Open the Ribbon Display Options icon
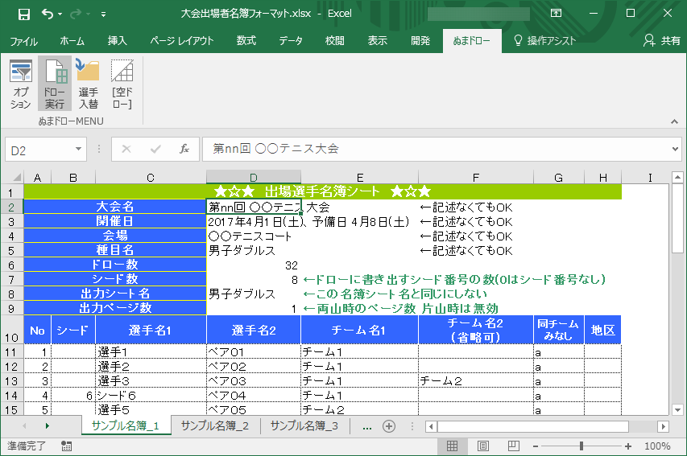Viewport: 687px width, 456px height. 556,13
